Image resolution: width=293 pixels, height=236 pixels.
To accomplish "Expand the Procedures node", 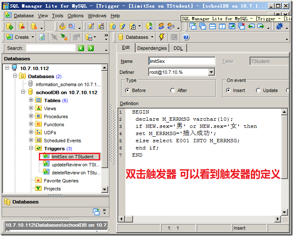I will 31,116.
